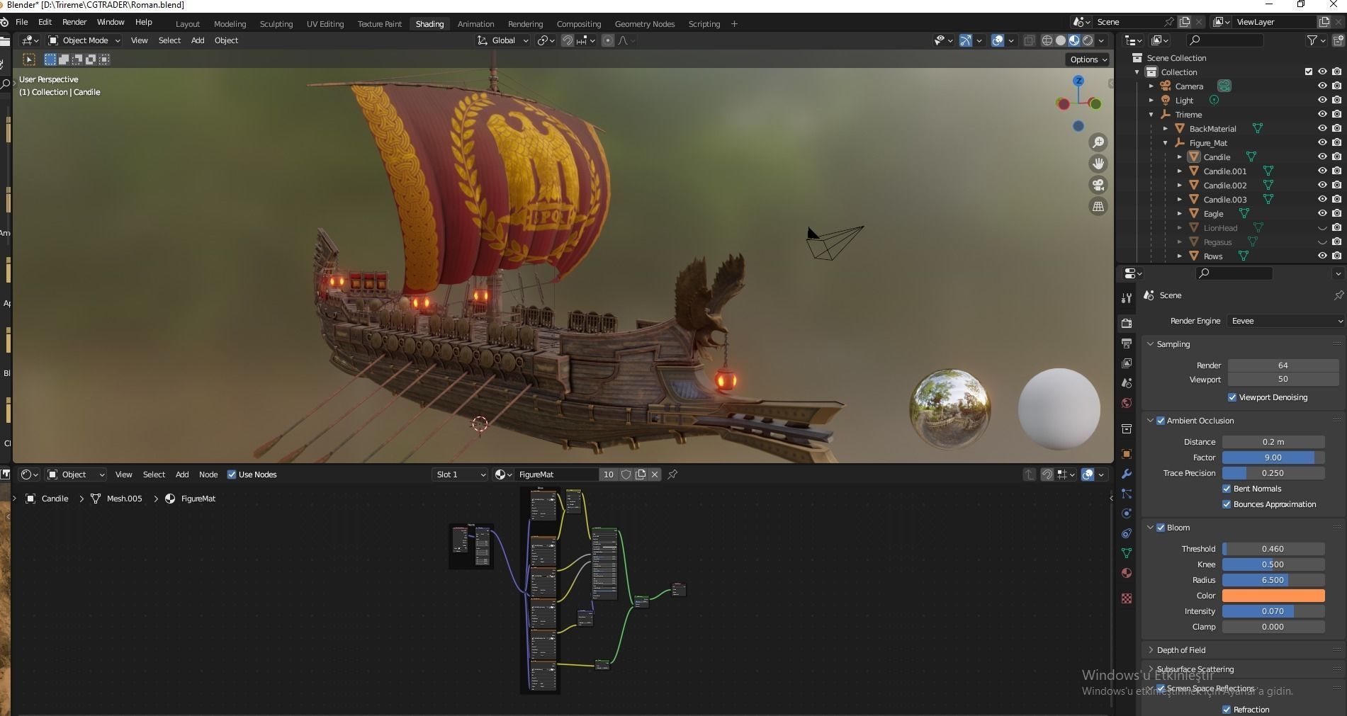Viewport: 1347px width, 716px height.
Task: Open the World properties tab icon
Action: pyautogui.click(x=1127, y=403)
